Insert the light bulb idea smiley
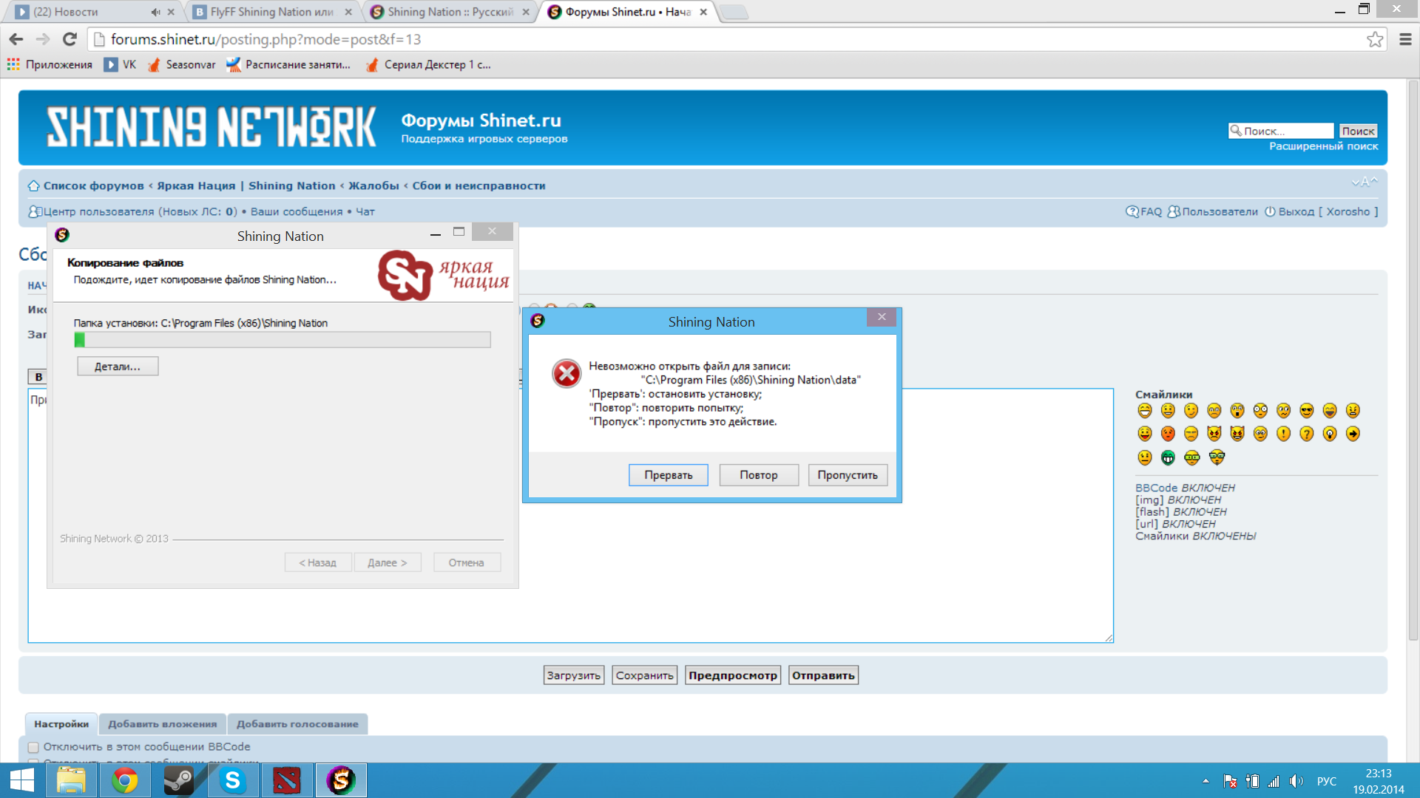1420x798 pixels. (1330, 434)
